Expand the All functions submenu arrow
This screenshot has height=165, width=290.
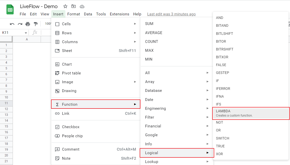click(x=207, y=73)
